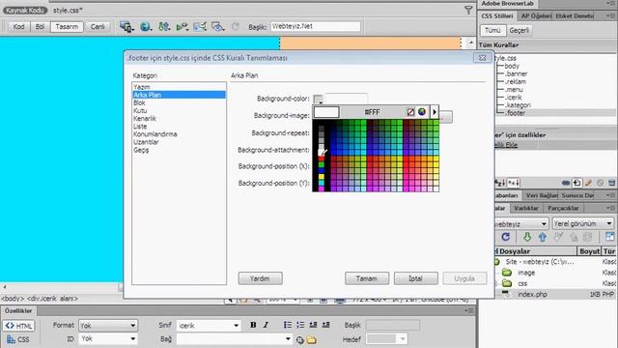
Task: Open the Yerel görünüm view dropdown
Action: point(583,223)
